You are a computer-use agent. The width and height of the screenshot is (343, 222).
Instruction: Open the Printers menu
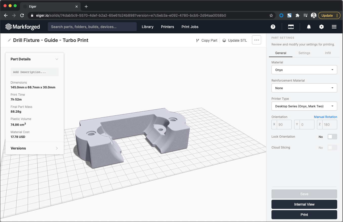[168, 27]
